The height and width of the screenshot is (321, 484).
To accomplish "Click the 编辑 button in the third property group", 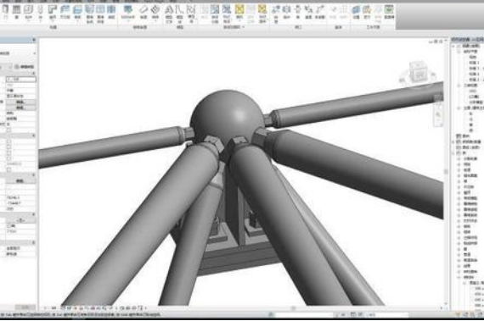I will point(20,181).
